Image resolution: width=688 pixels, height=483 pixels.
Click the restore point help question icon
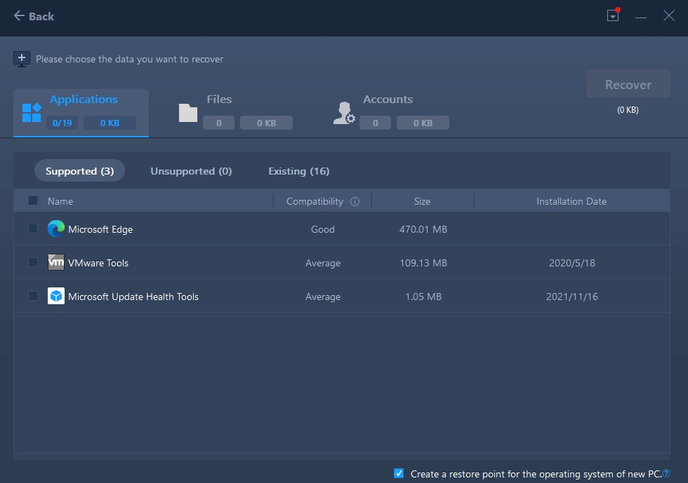666,473
